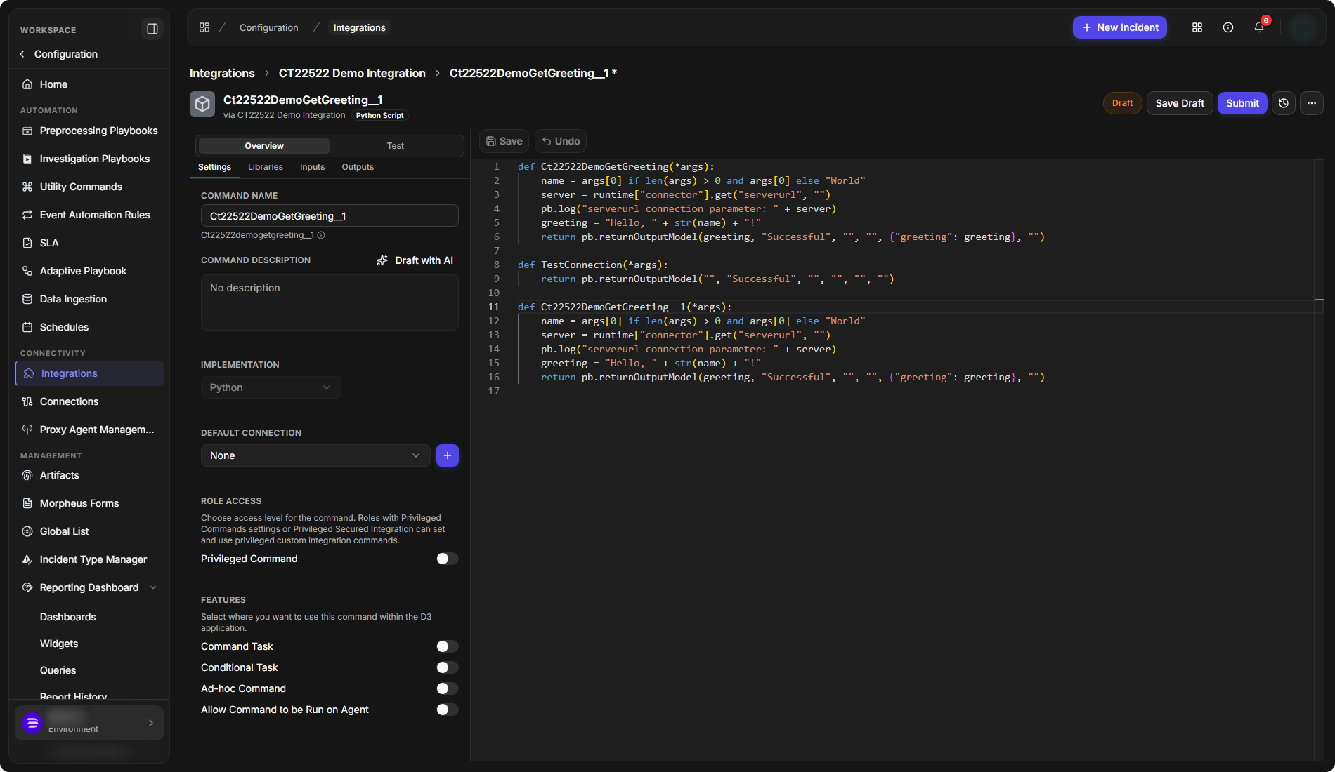Add a new default connection plus button
This screenshot has width=1335, height=772.
tap(448, 455)
